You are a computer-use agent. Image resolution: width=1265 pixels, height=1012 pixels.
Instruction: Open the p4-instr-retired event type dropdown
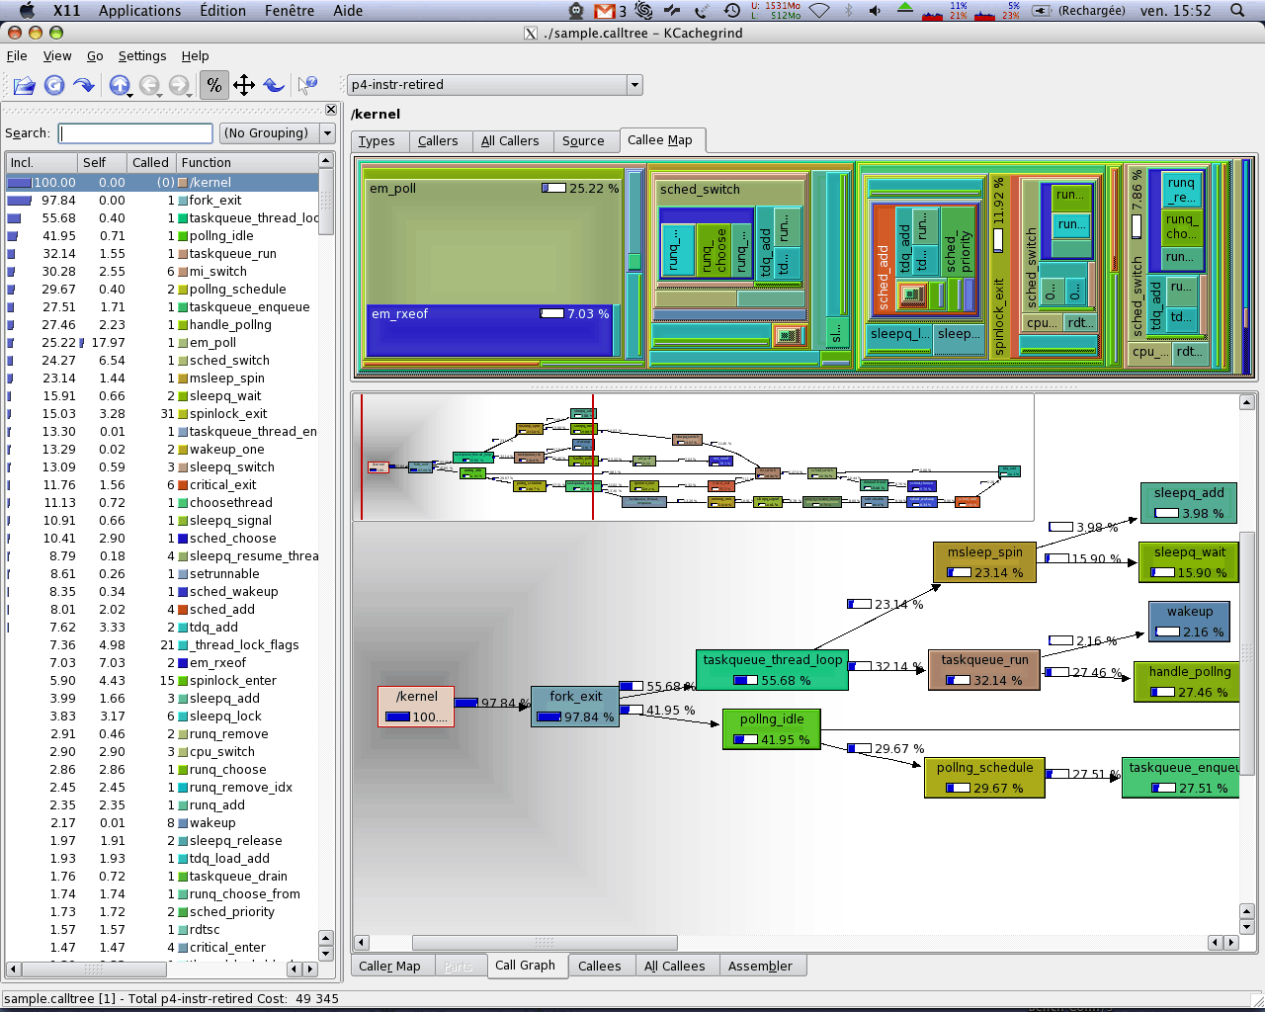(494, 85)
